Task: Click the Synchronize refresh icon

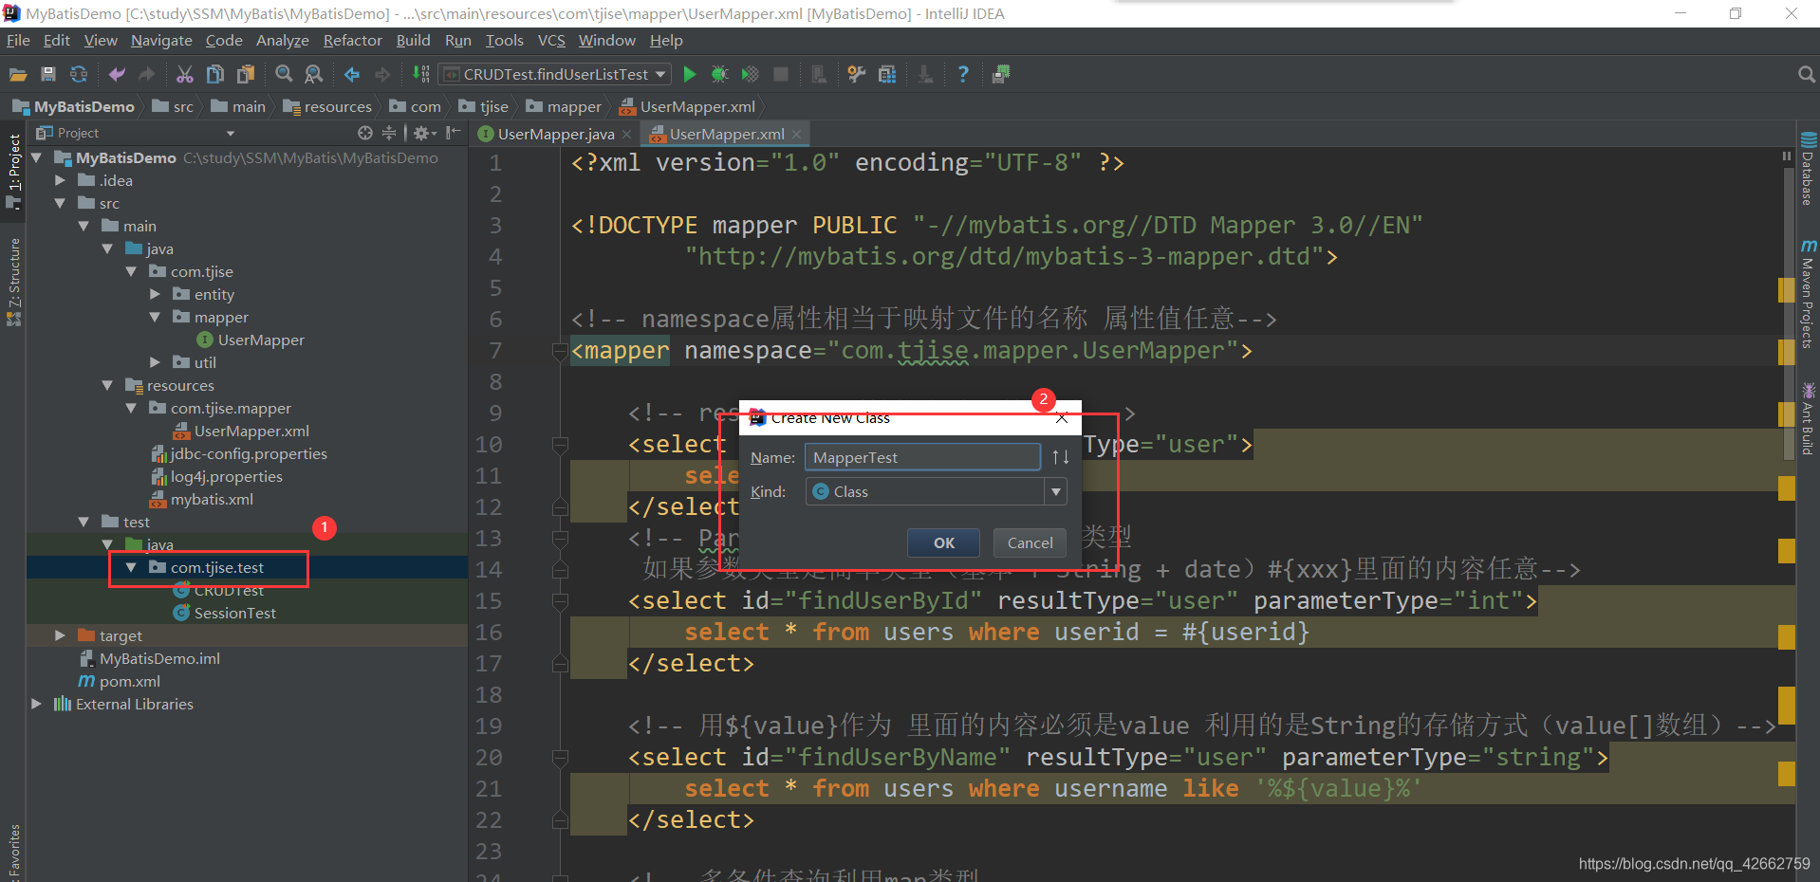Action: coord(79,74)
